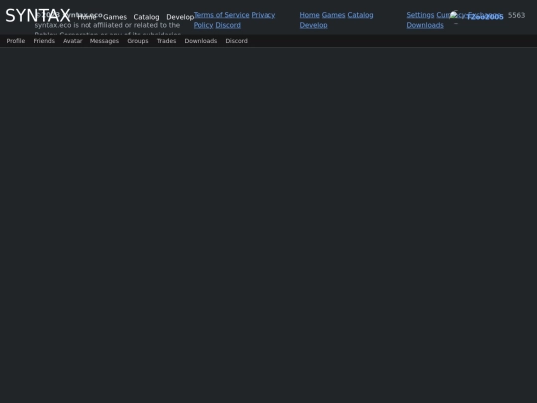The image size is (537, 403).
Task: Select Games in the main navbar
Action: (x=115, y=17)
